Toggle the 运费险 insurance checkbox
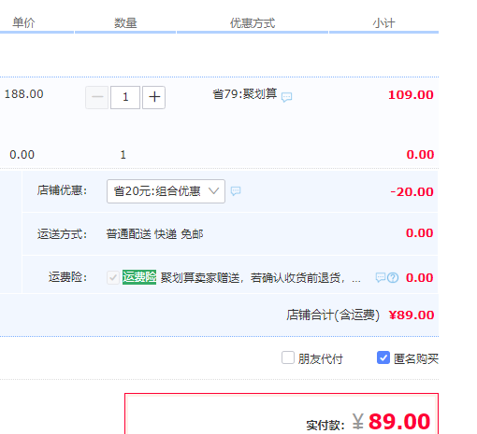 [113, 277]
